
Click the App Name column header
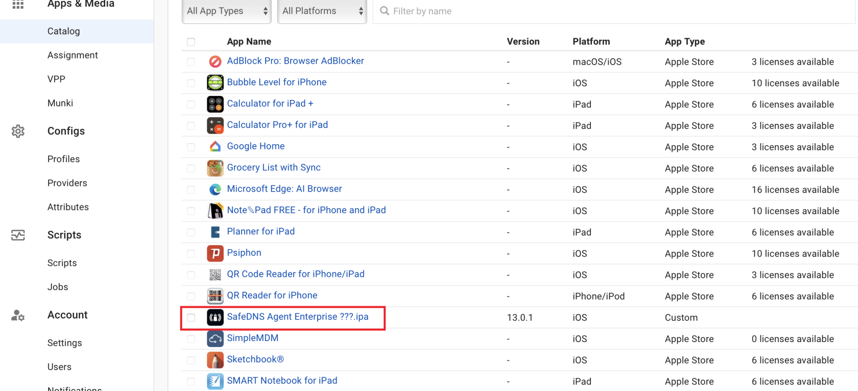tap(249, 42)
